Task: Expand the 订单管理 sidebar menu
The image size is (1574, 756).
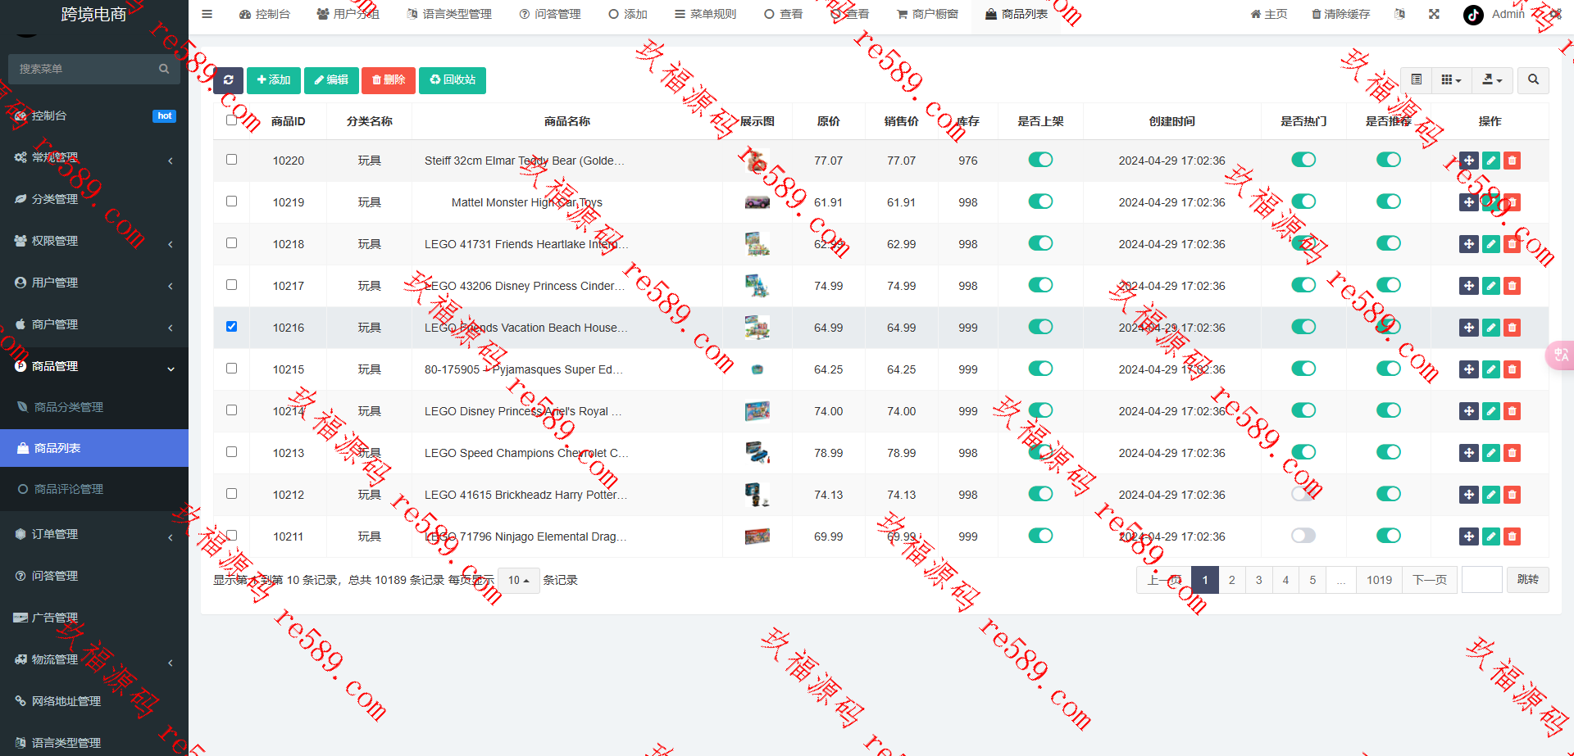Action: [94, 534]
